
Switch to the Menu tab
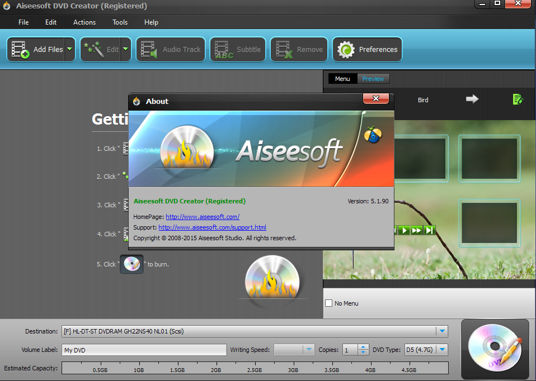click(342, 79)
